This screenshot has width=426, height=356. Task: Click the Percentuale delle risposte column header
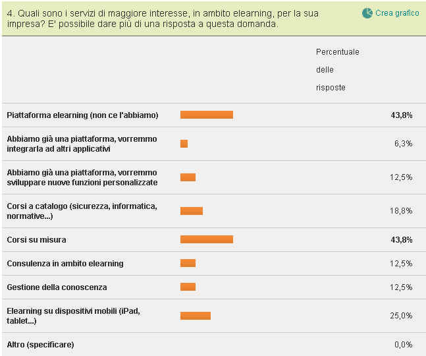[337, 70]
